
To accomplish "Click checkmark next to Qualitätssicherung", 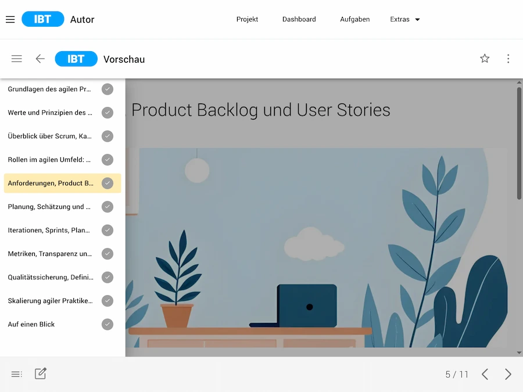I will click(108, 278).
